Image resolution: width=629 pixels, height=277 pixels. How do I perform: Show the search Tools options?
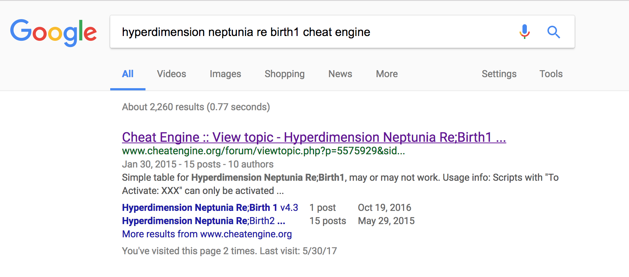point(551,74)
